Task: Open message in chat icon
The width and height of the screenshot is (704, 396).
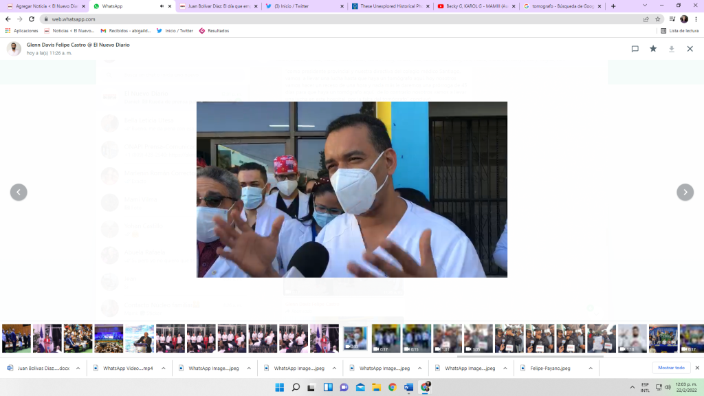Action: [635, 49]
